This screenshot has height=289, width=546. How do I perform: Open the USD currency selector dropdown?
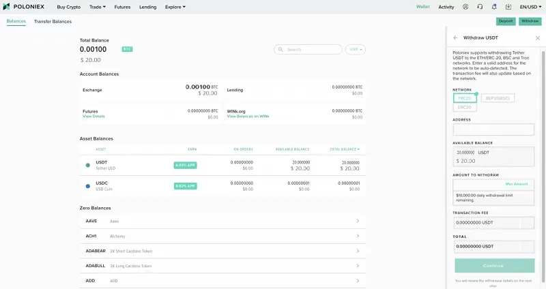click(x=356, y=49)
